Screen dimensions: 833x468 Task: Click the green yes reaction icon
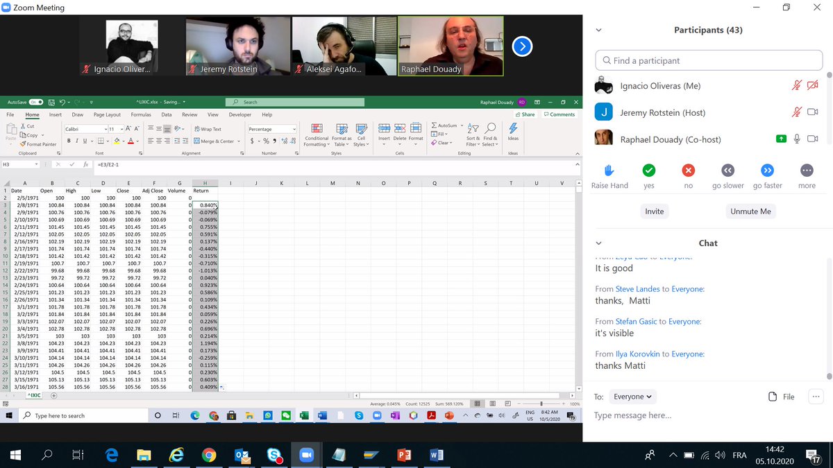(x=648, y=170)
